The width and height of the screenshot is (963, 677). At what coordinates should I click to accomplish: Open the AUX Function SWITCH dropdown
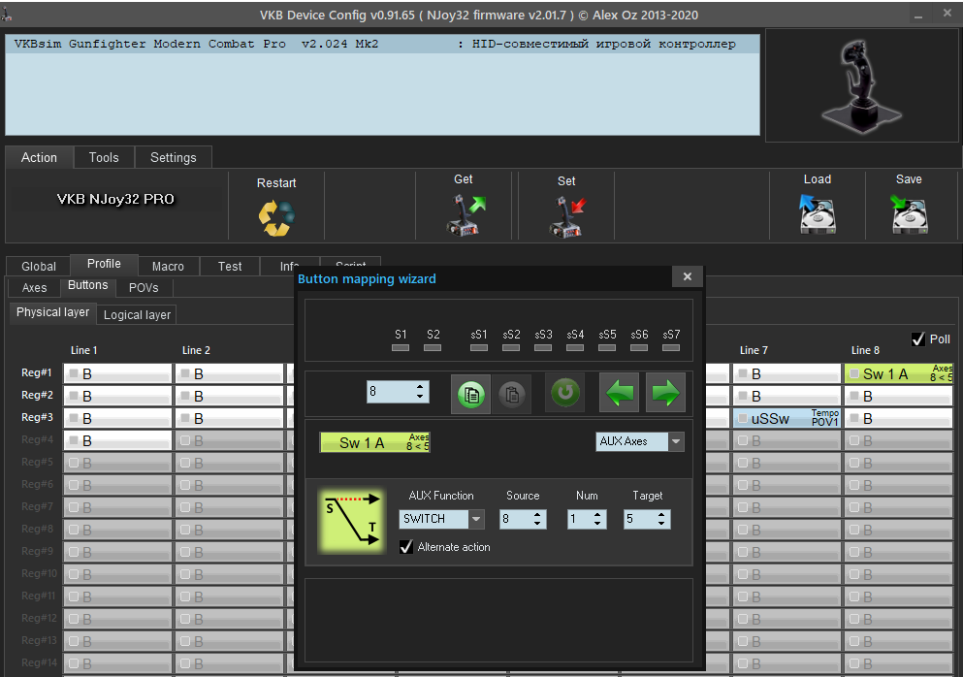point(476,519)
